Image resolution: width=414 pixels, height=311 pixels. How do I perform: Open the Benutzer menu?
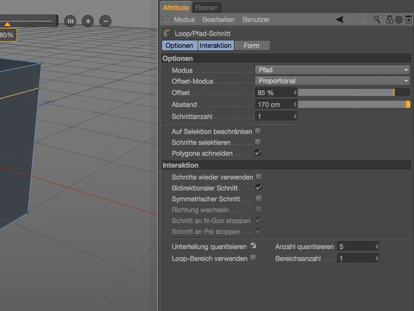click(256, 20)
